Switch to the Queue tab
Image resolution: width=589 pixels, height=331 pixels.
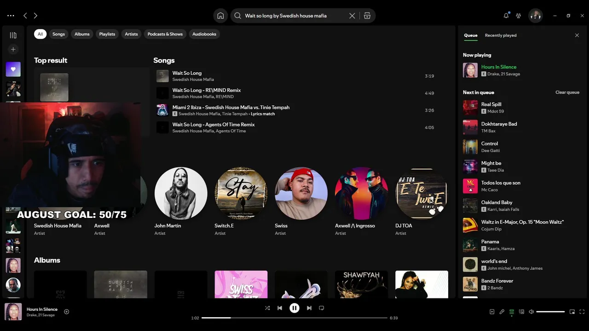pyautogui.click(x=471, y=35)
